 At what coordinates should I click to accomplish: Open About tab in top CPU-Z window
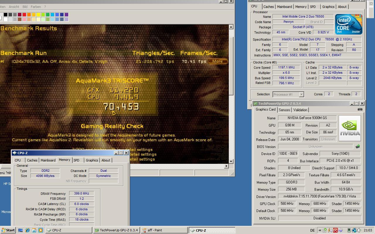coord(342,7)
